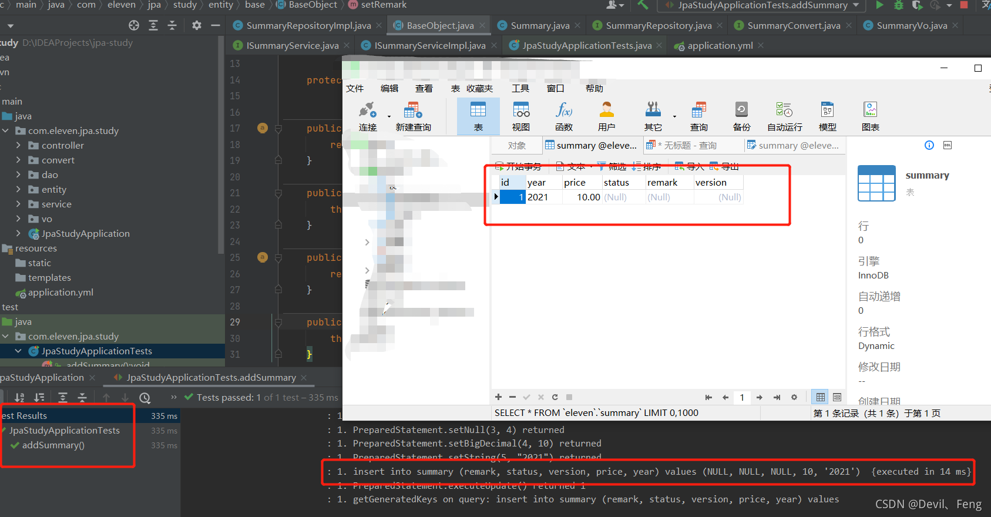
Task: Build project with the hammer icon
Action: [643, 5]
